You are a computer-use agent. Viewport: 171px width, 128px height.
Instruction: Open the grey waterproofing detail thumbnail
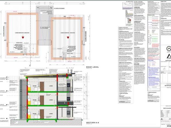click(129, 14)
